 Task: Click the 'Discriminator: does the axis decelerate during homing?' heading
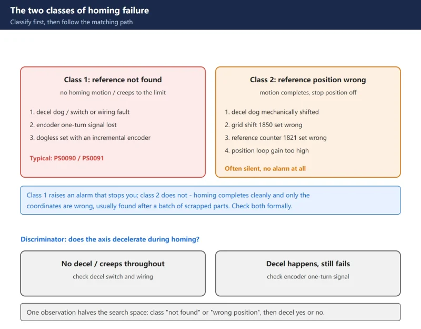click(110, 239)
